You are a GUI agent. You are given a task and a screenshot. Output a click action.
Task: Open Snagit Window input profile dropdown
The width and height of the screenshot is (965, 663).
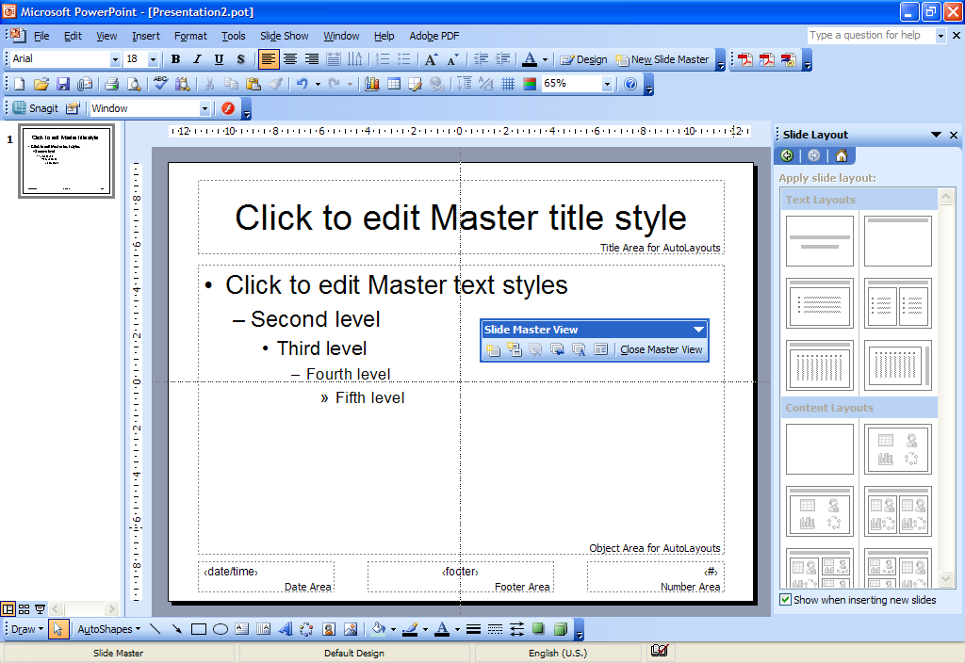tap(204, 109)
